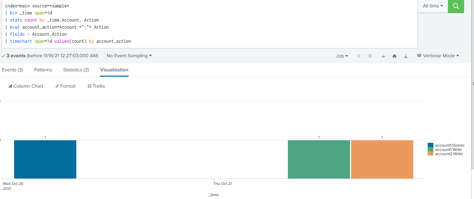Stop the search job
Viewport: 474px width, 199px height.
point(370,56)
